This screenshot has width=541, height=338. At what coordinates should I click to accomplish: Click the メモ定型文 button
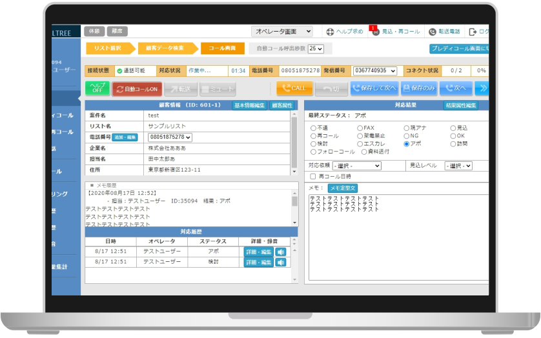point(343,188)
